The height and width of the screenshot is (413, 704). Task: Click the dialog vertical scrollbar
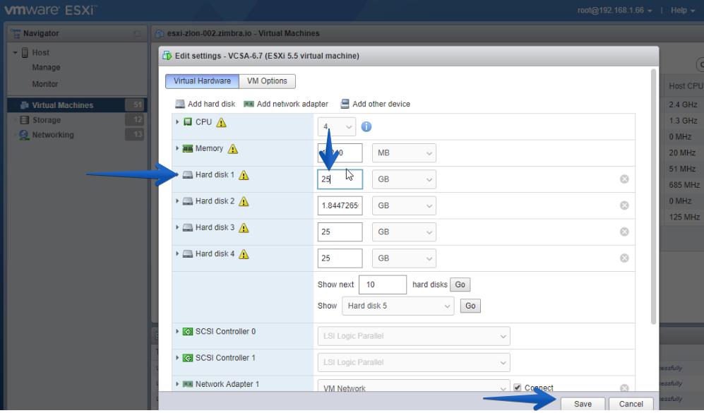[x=653, y=197]
